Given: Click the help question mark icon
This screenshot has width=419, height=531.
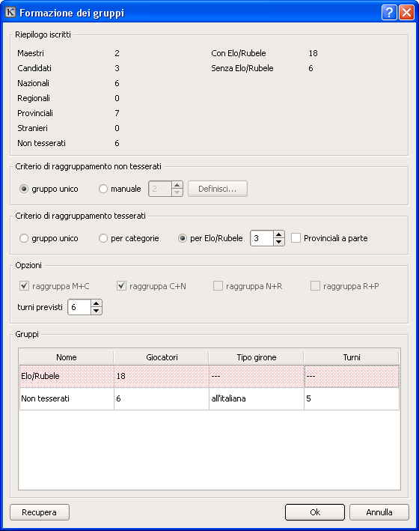Looking at the screenshot, I should 389,13.
